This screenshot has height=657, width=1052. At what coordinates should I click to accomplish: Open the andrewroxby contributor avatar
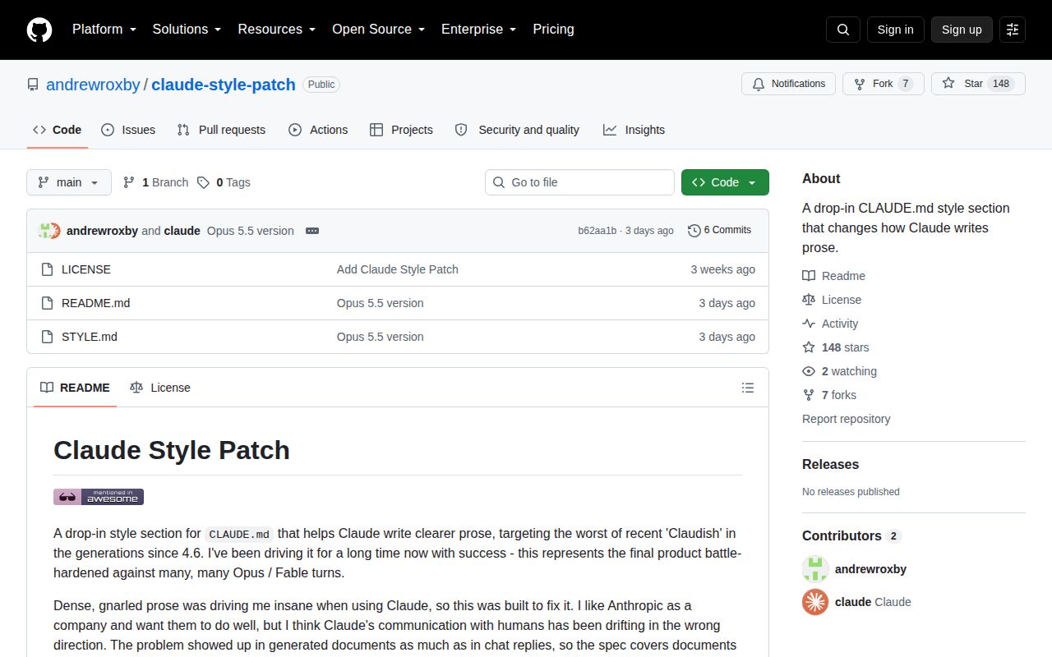pos(815,569)
